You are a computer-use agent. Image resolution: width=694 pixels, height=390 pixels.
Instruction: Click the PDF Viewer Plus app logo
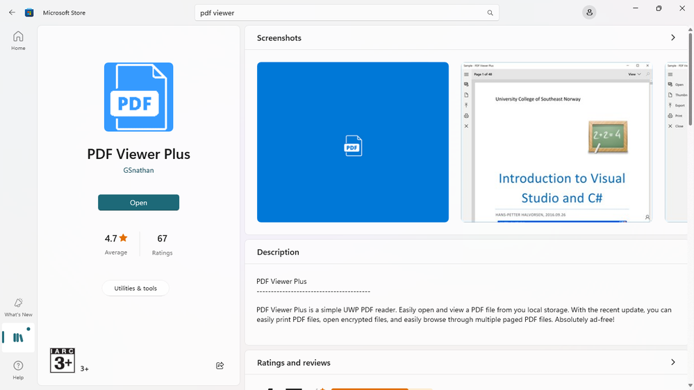pos(138,97)
